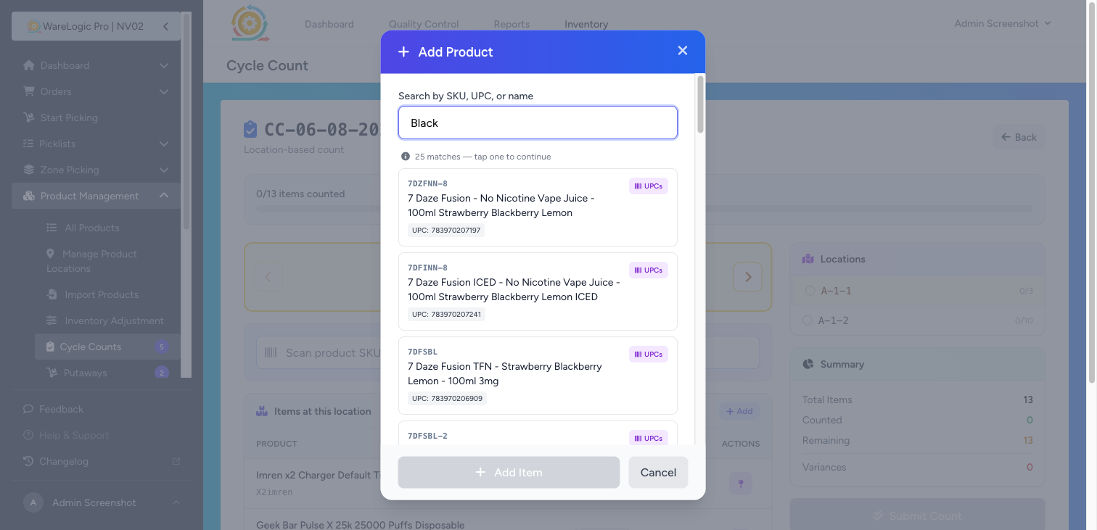Click the Zone Picking layers icon
Viewport: 1097px width, 530px height.
[x=29, y=170]
